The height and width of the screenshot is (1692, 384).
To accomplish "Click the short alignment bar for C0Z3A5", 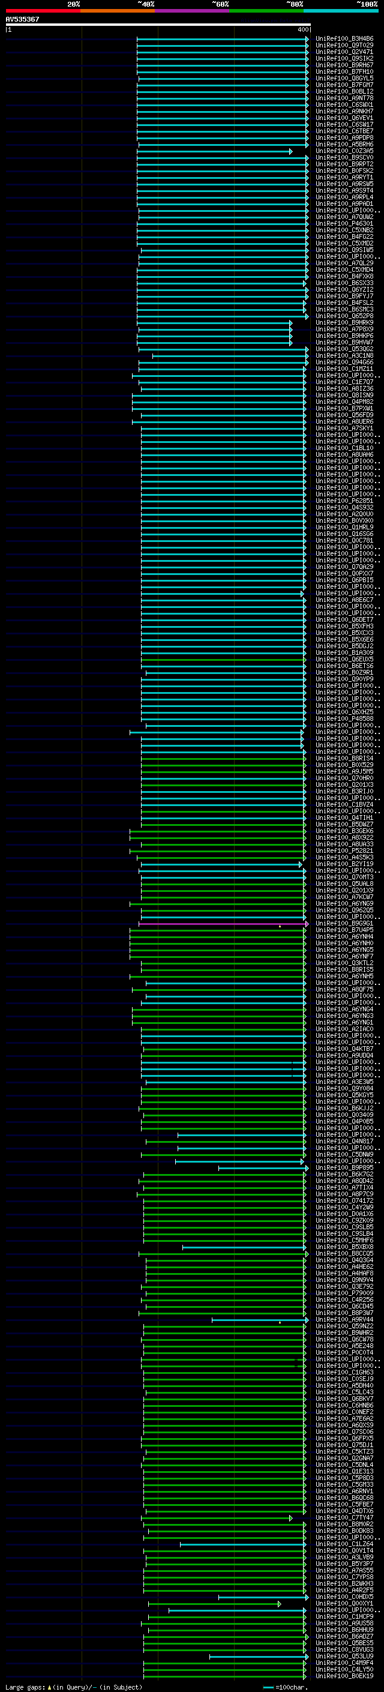I will pos(215,151).
